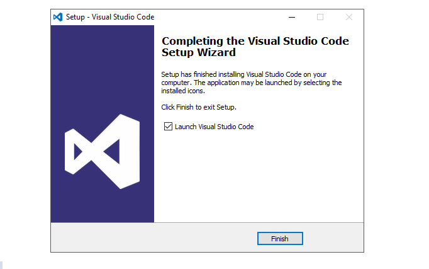Image resolution: width=429 pixels, height=269 pixels.
Task: Click the grey footer left of Finish
Action: tap(151, 238)
